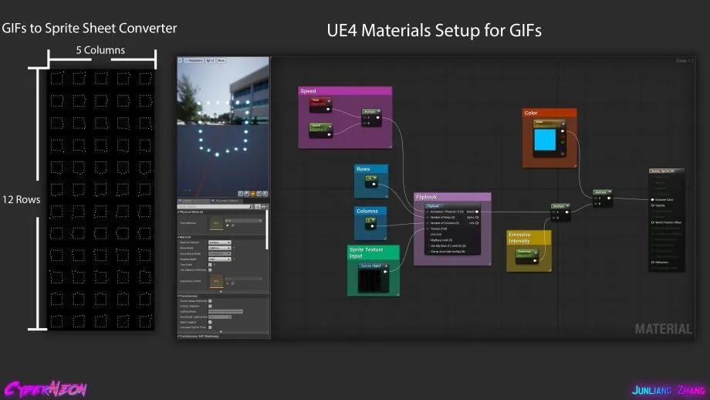The height and width of the screenshot is (400, 710).
Task: Open the Blend Mode dropdown
Action: click(x=220, y=248)
